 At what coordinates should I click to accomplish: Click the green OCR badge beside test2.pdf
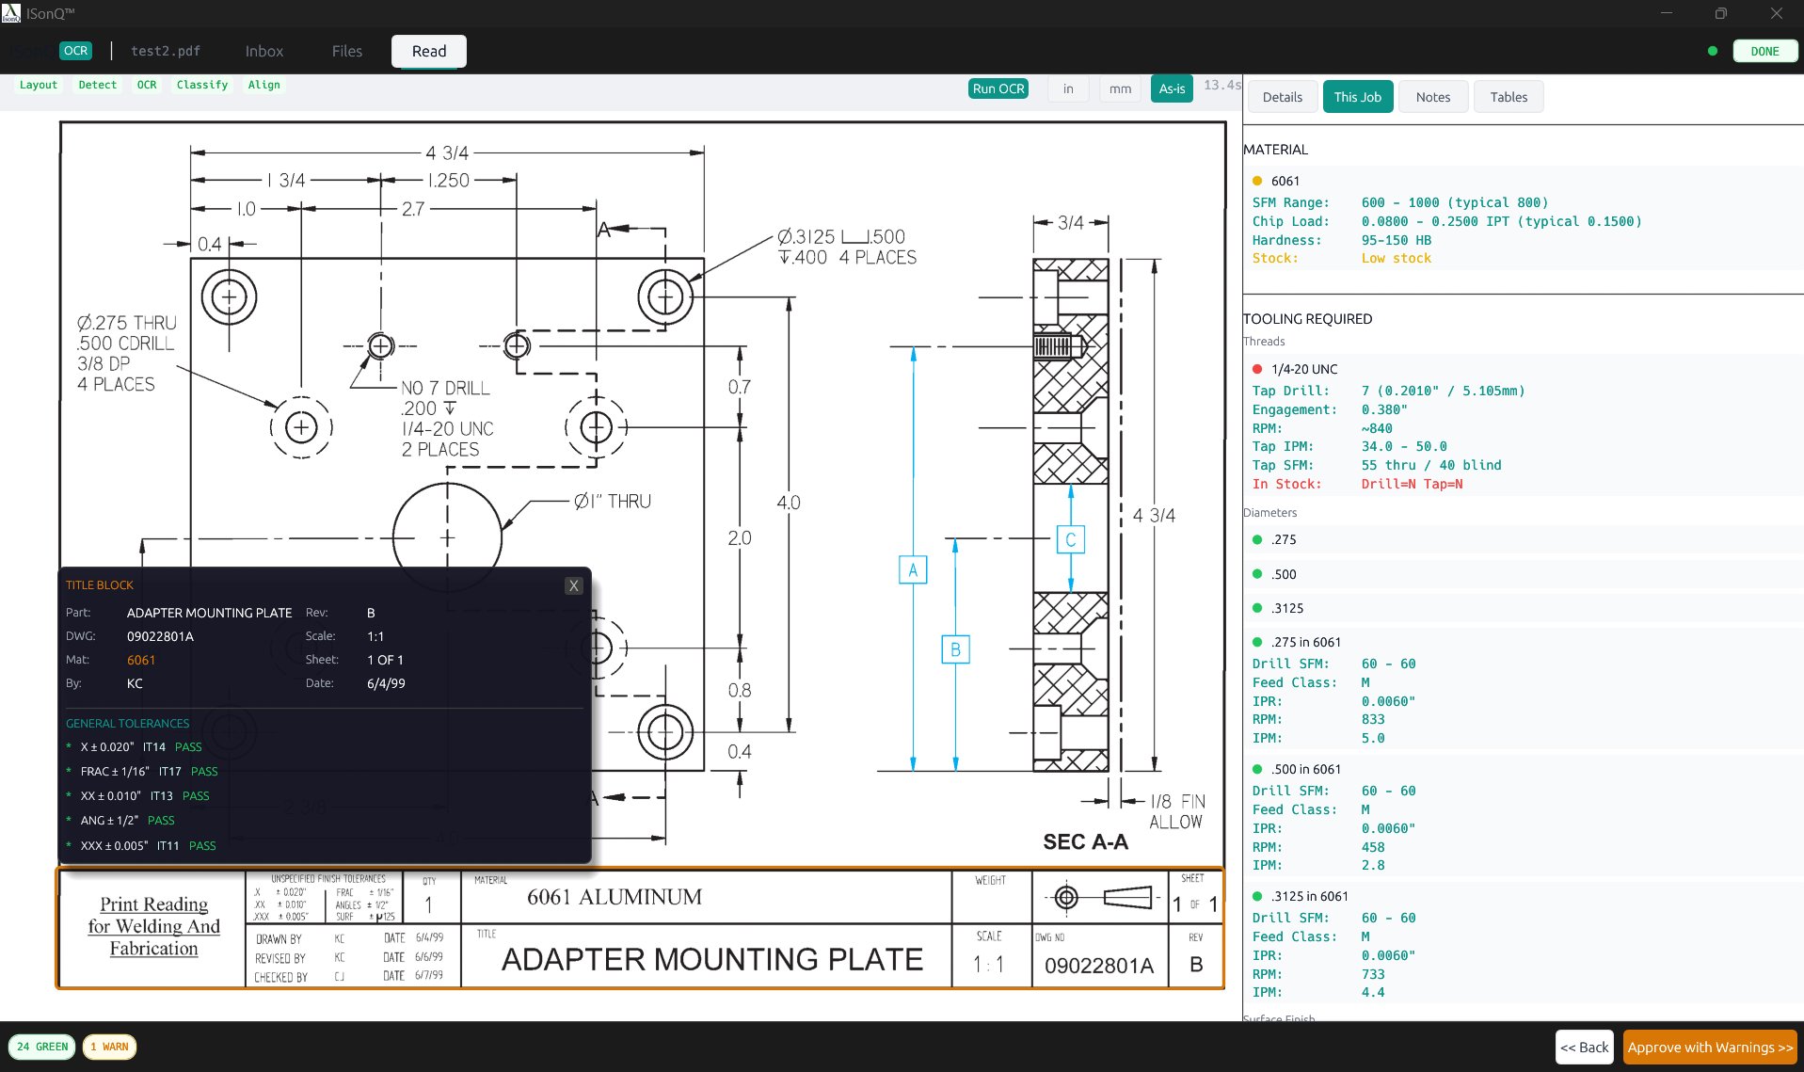[x=75, y=50]
